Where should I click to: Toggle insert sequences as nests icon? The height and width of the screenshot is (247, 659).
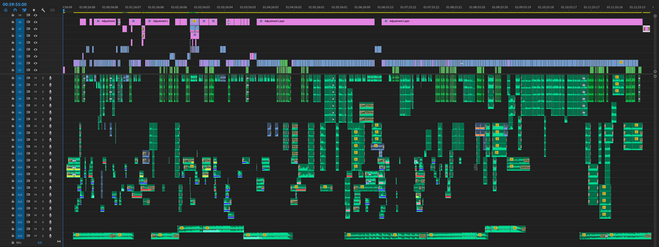tap(5, 10)
